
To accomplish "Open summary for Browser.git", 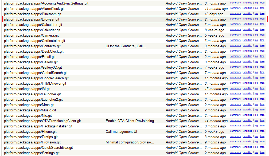I will 236,19.
